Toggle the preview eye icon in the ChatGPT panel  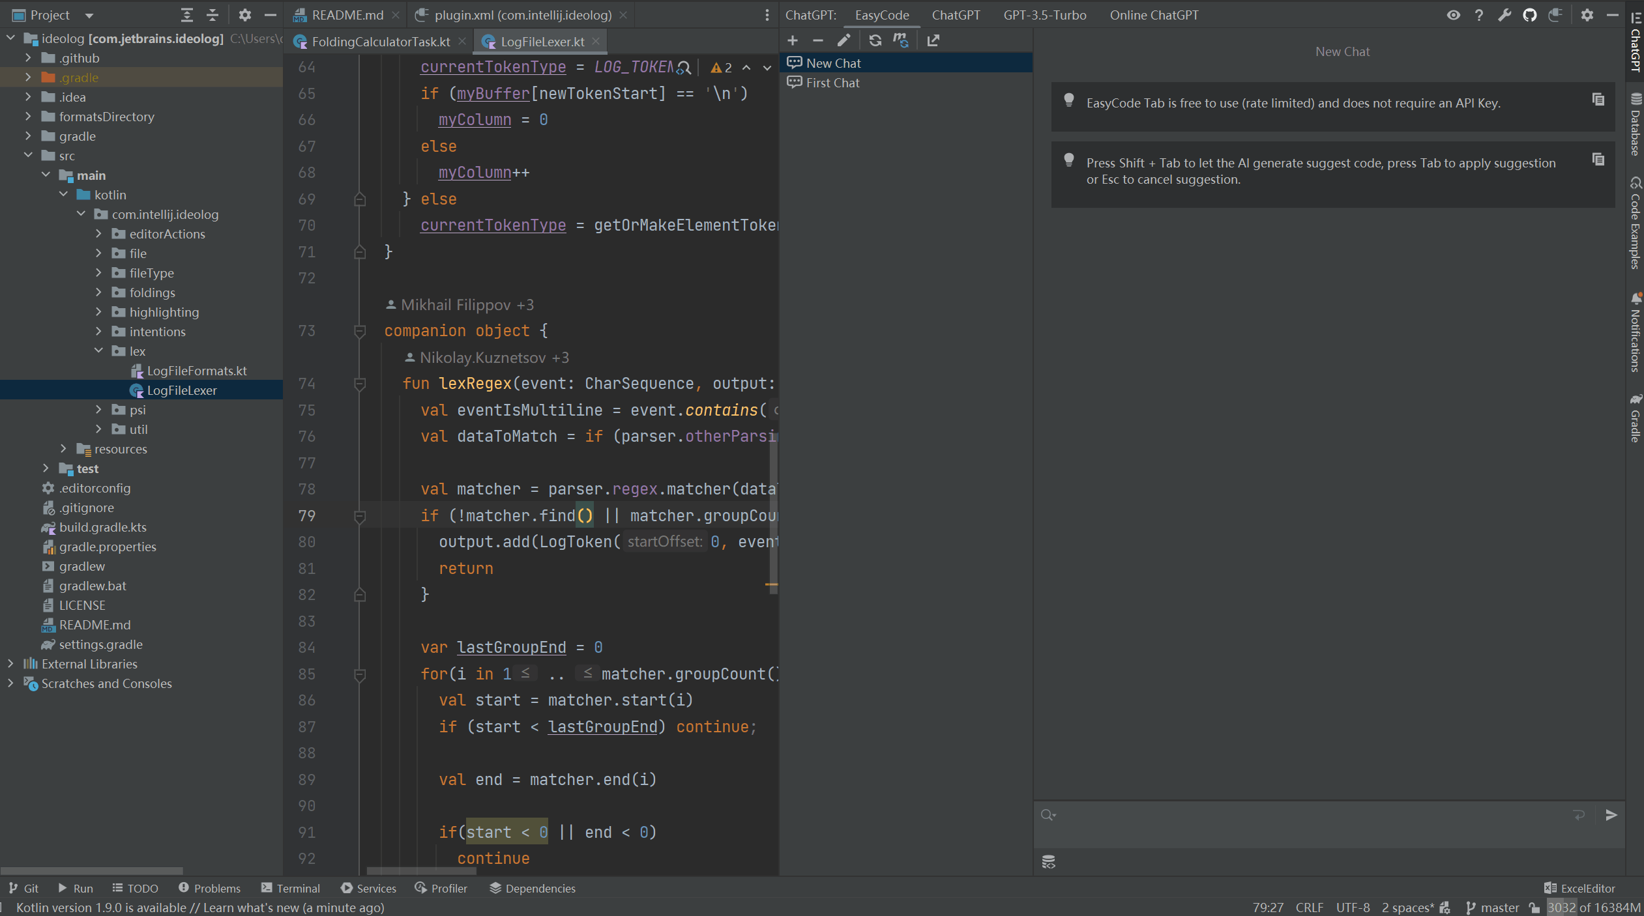(x=1454, y=14)
